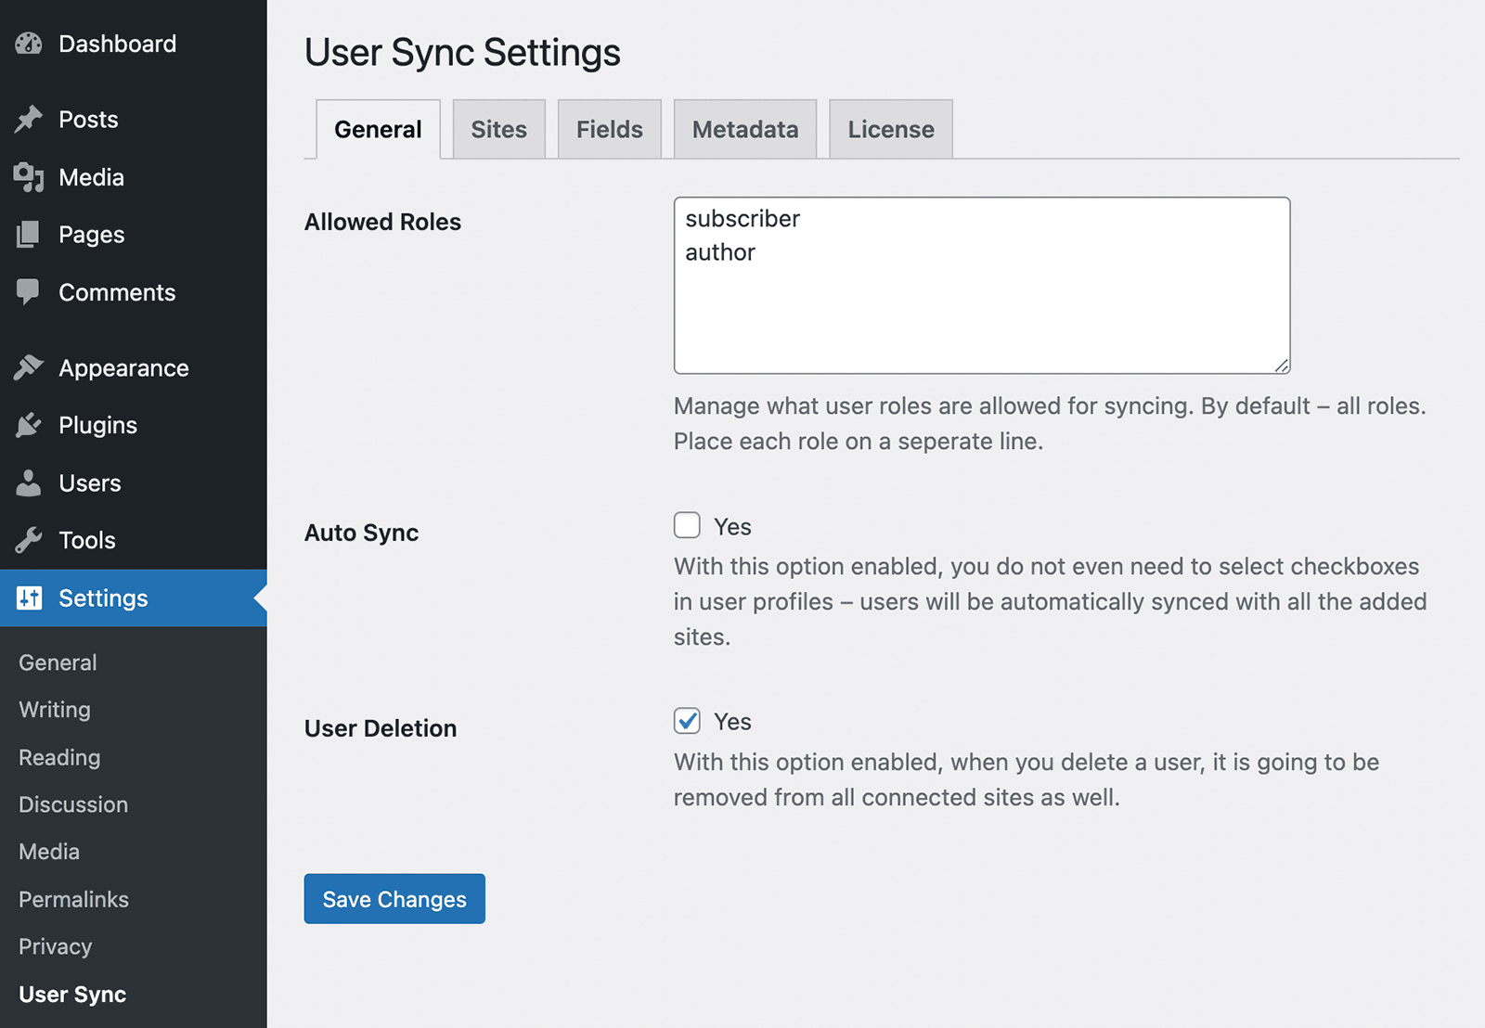Click the Dashboard gauge icon
The width and height of the screenshot is (1485, 1028).
tap(29, 44)
